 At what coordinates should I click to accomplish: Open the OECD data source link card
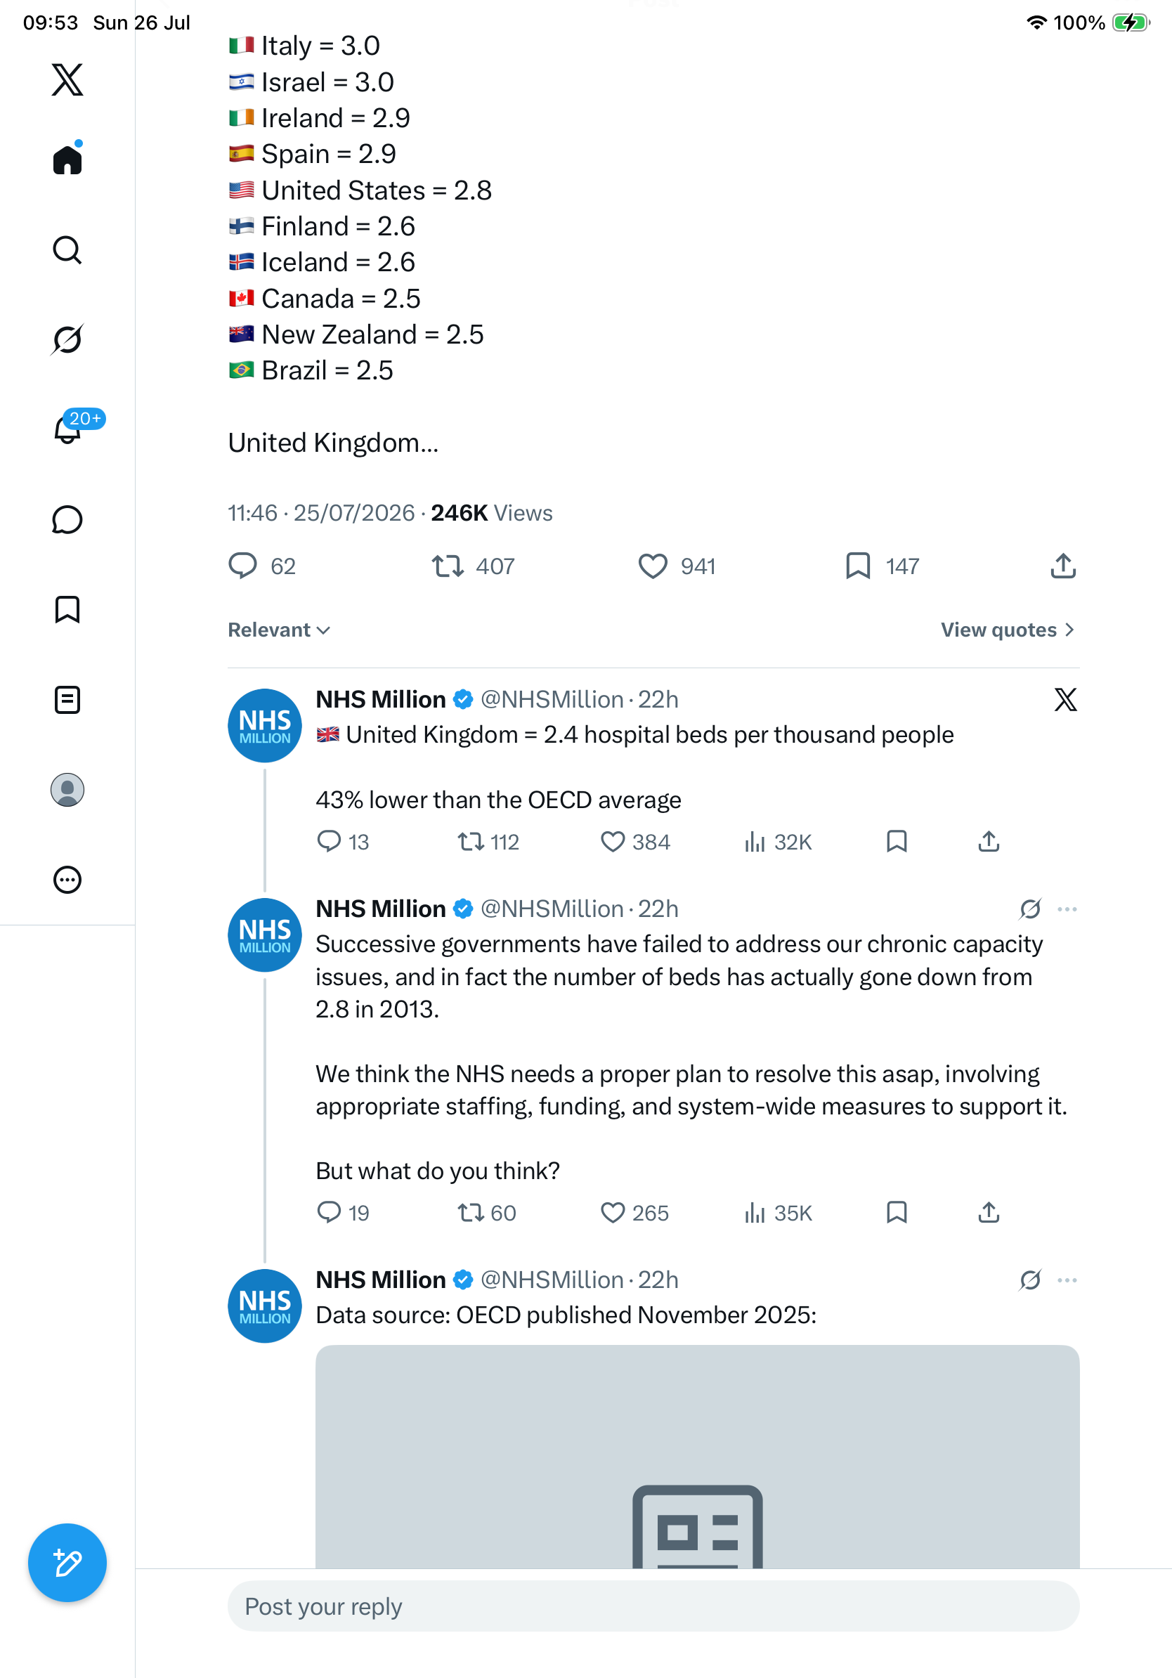697,1457
